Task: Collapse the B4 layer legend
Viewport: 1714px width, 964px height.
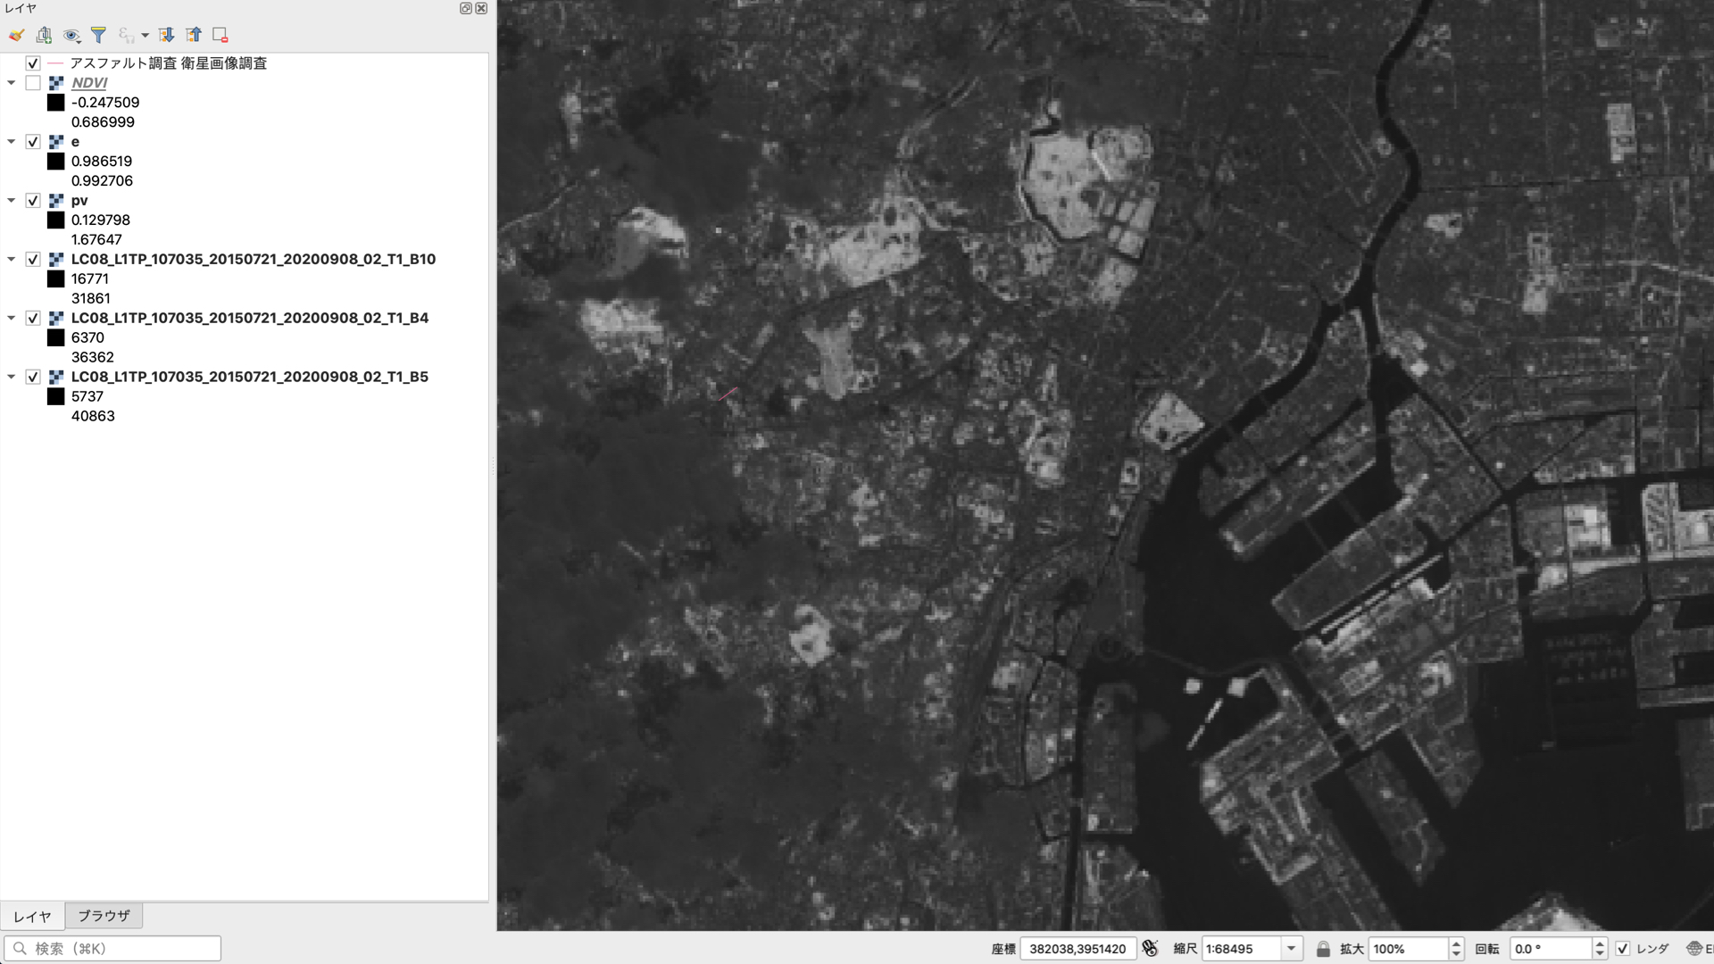Action: (12, 319)
